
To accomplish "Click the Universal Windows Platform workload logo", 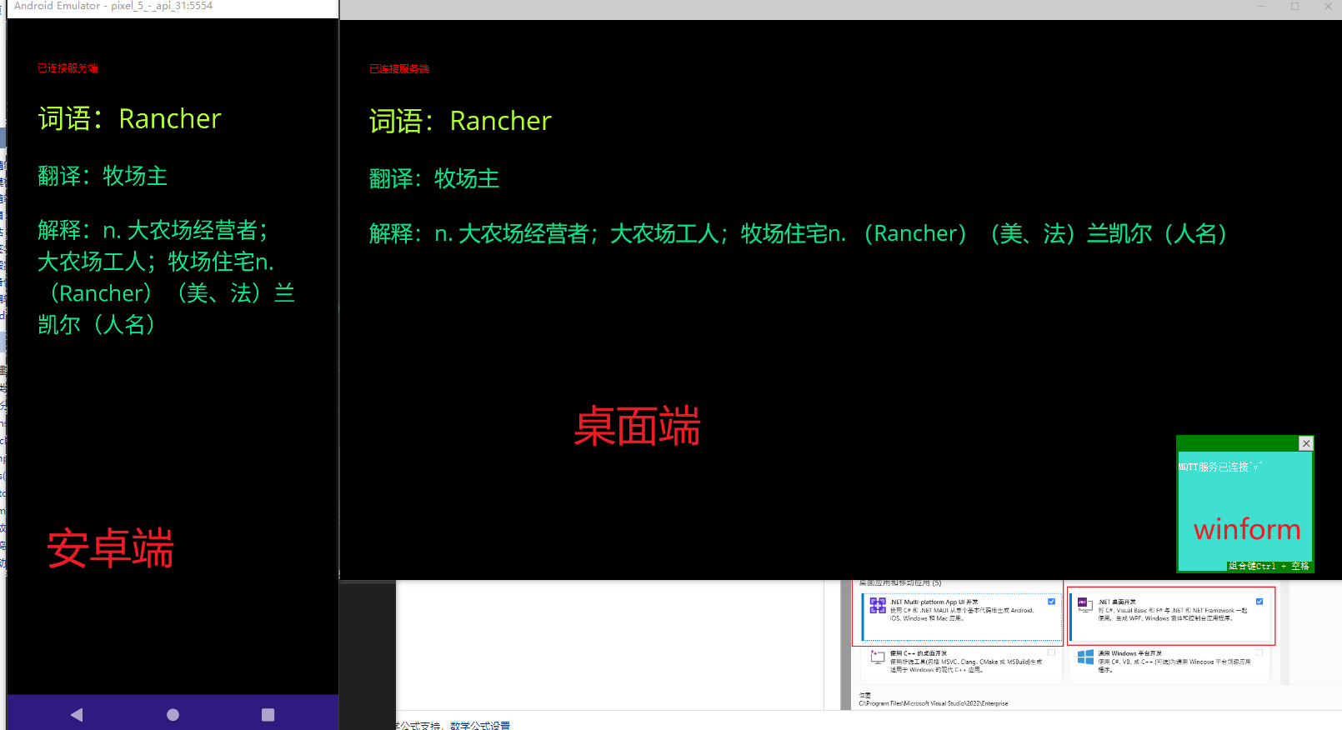I will pyautogui.click(x=1085, y=657).
